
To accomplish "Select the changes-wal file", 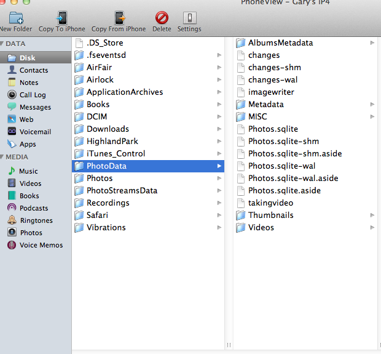I will (305, 79).
